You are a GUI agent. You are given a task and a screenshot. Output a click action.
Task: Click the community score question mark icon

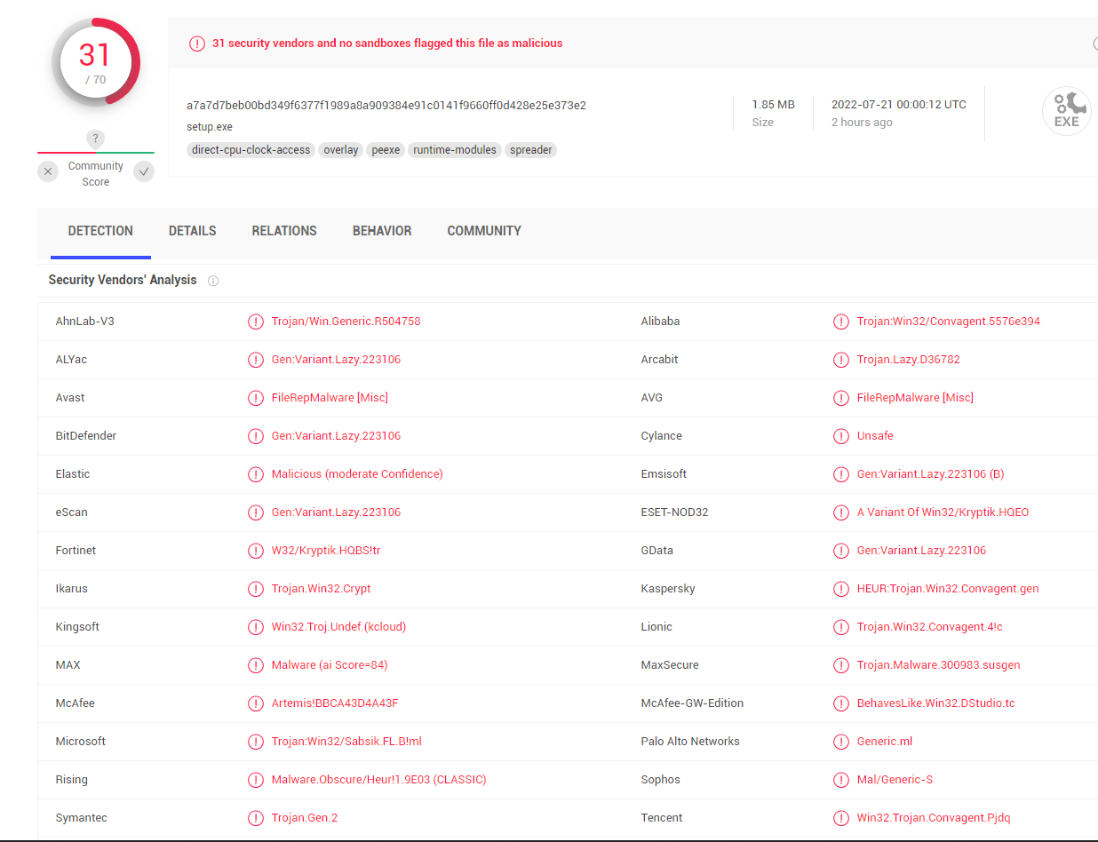96,139
